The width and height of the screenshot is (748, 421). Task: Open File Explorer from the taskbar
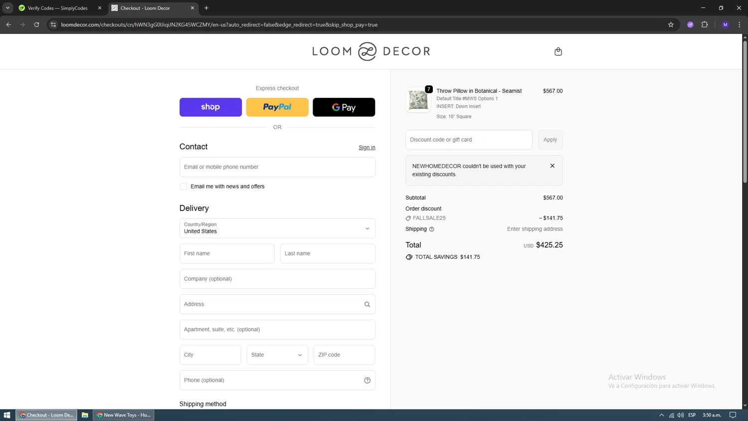pos(85,415)
